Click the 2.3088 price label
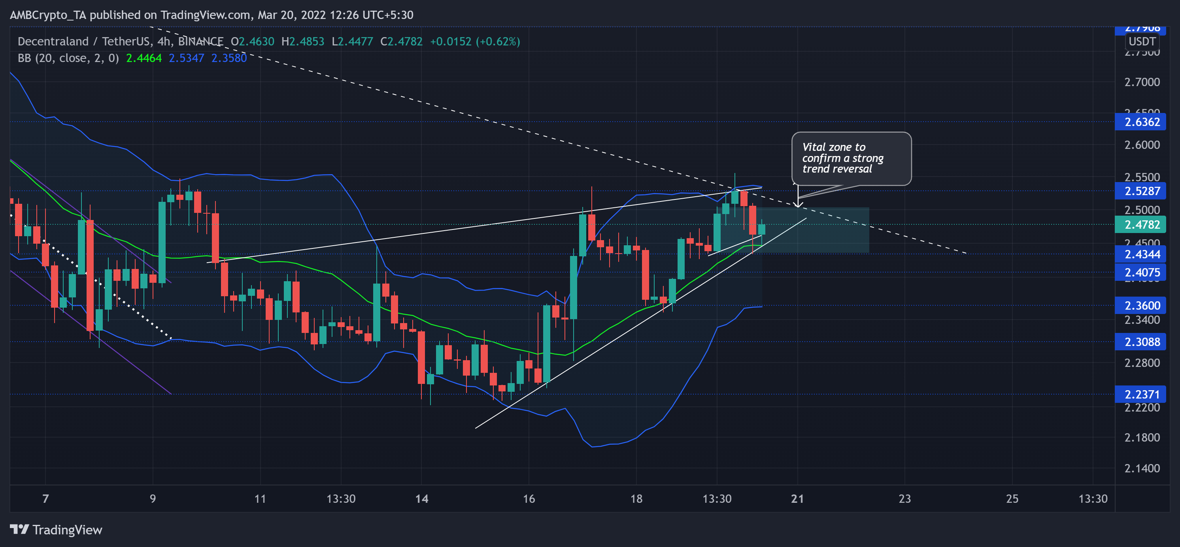Viewport: 1180px width, 547px height. [x=1140, y=342]
